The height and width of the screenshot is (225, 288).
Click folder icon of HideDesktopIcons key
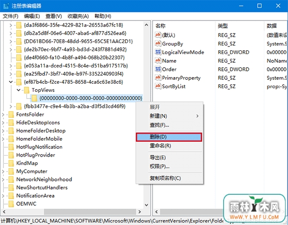coord(11,123)
